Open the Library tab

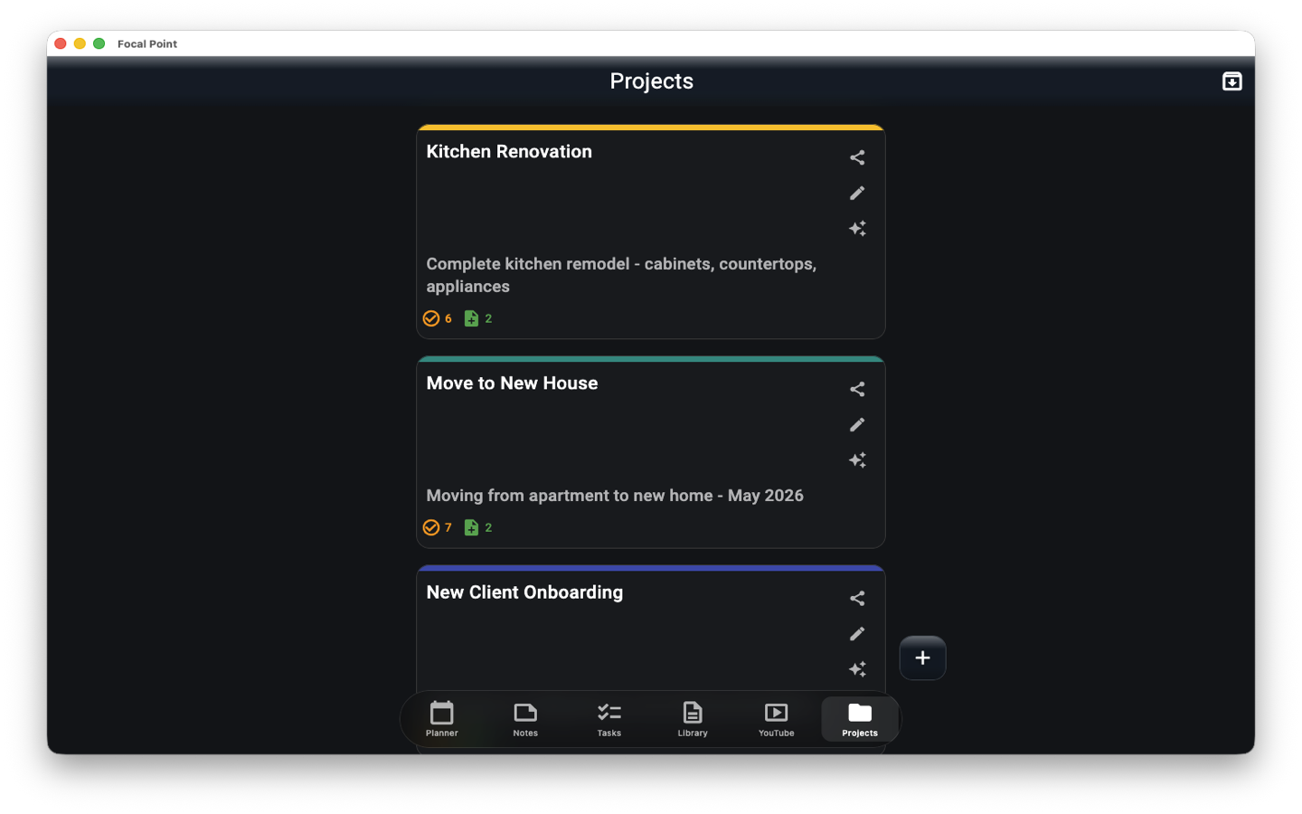(x=692, y=719)
